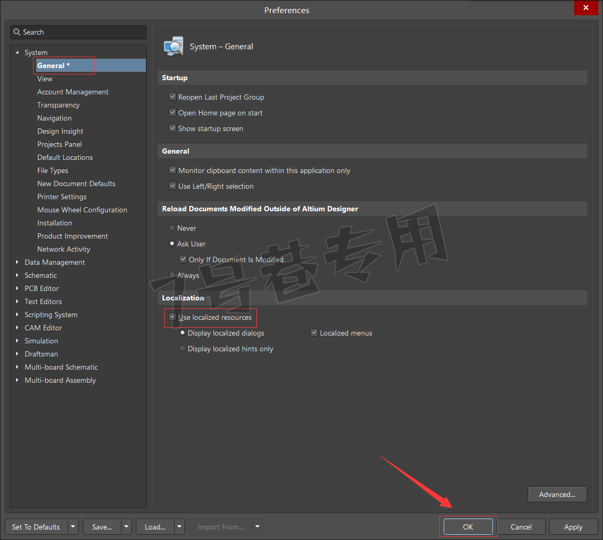
Task: Open Product Improvement page
Action: click(72, 236)
